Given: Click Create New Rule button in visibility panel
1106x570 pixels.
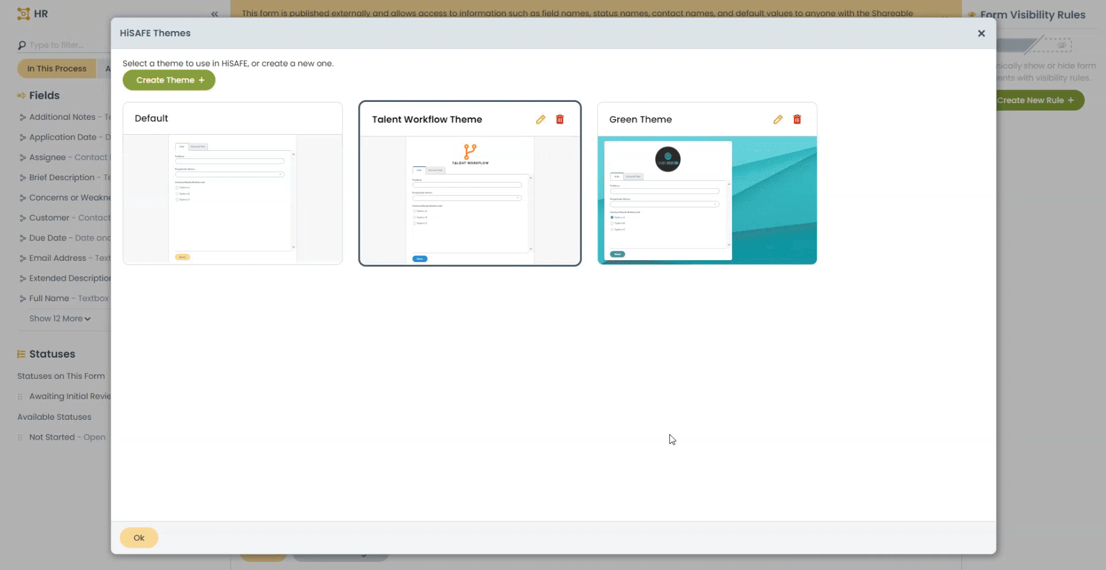Looking at the screenshot, I should 1040,100.
